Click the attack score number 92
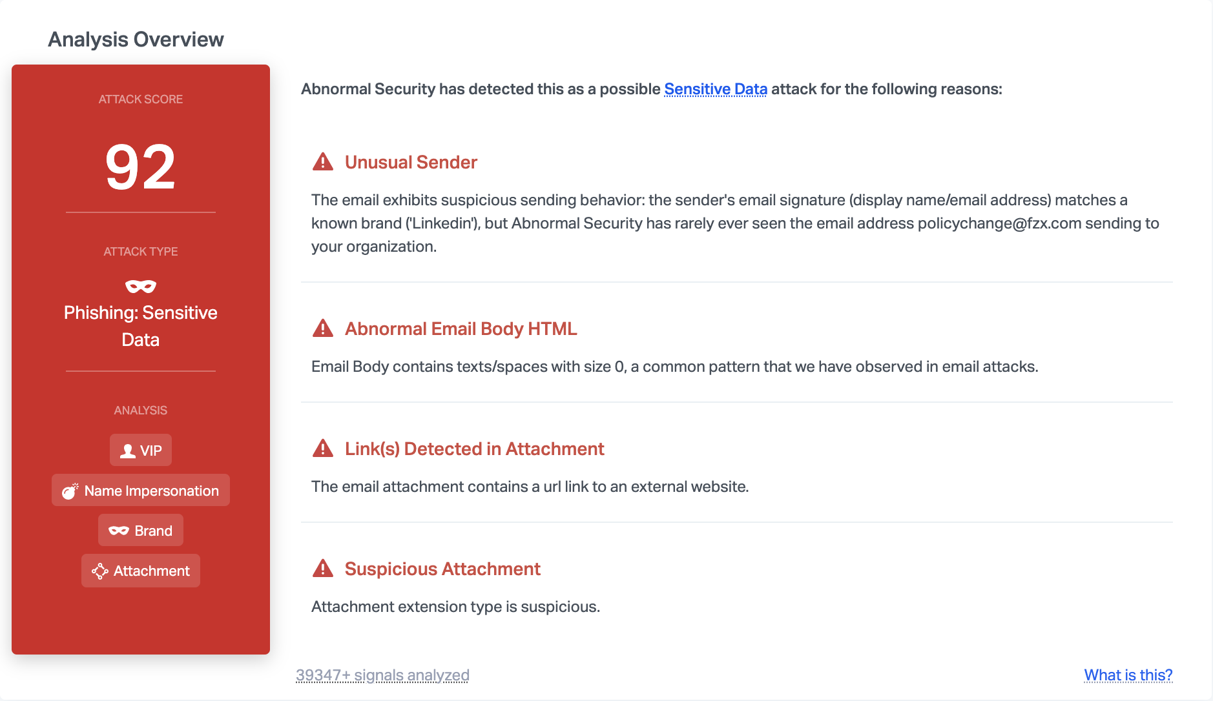The image size is (1213, 701). point(140,167)
